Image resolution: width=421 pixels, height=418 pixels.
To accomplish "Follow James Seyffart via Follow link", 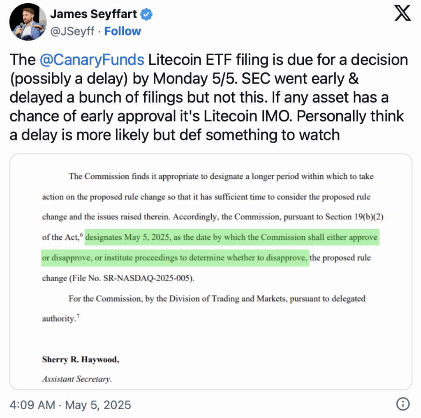I will (123, 31).
